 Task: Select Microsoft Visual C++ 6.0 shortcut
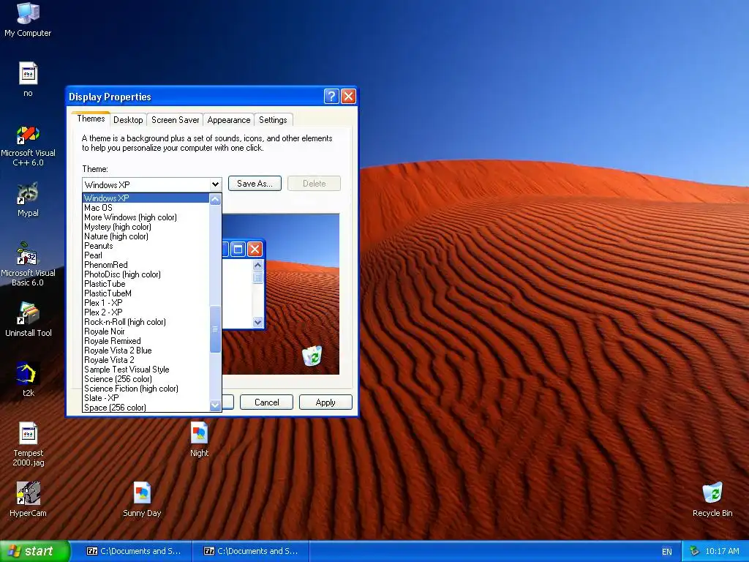[29, 146]
